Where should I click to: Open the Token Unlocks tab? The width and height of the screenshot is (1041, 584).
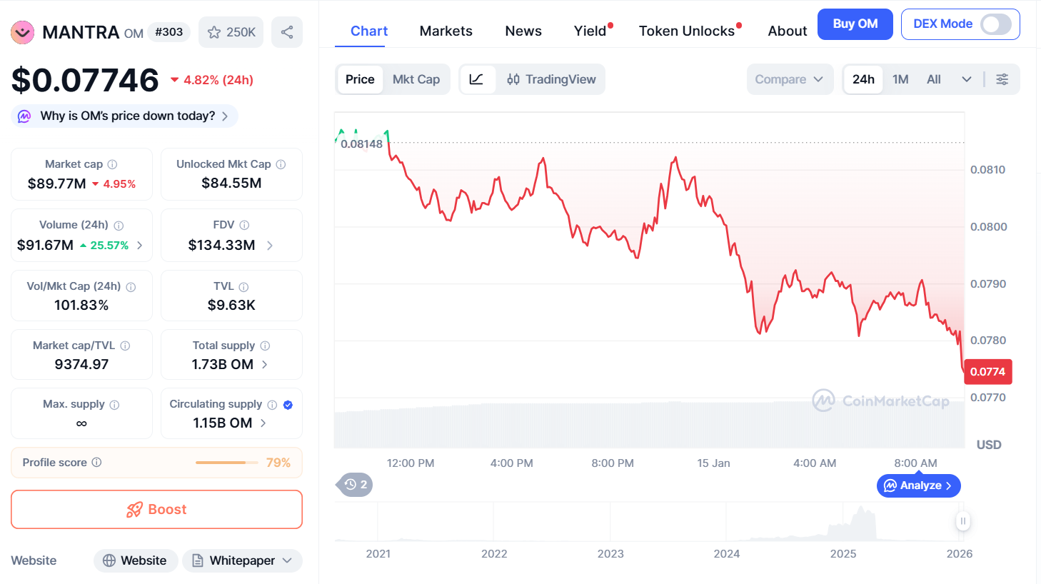[x=685, y=31]
